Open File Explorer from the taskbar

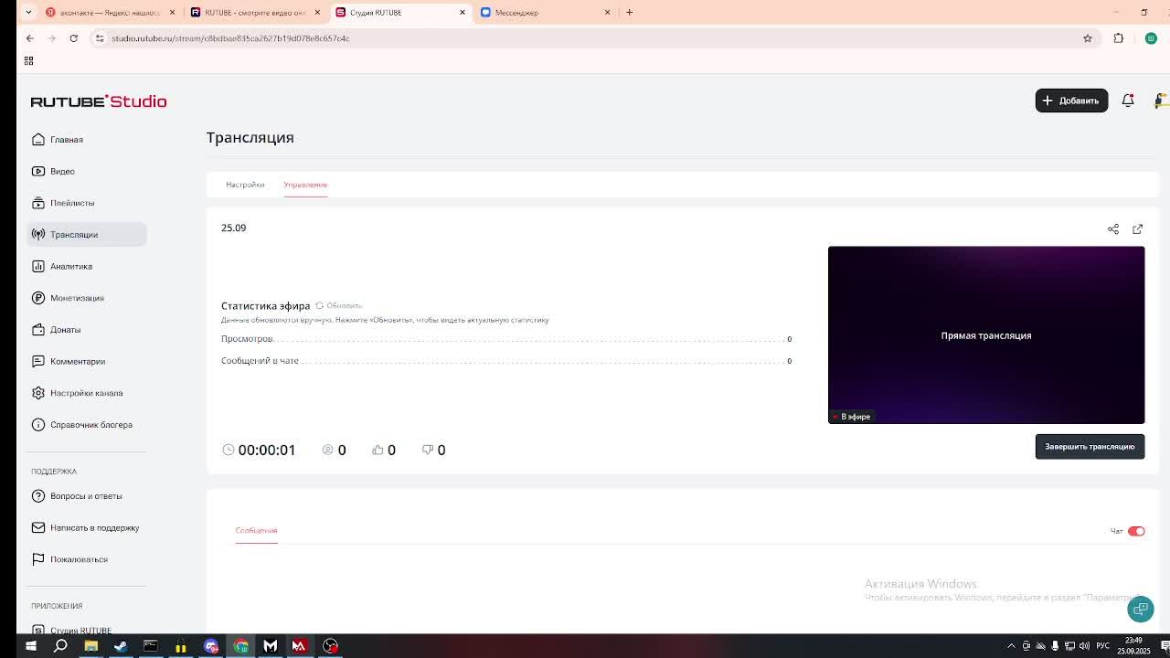coord(90,646)
